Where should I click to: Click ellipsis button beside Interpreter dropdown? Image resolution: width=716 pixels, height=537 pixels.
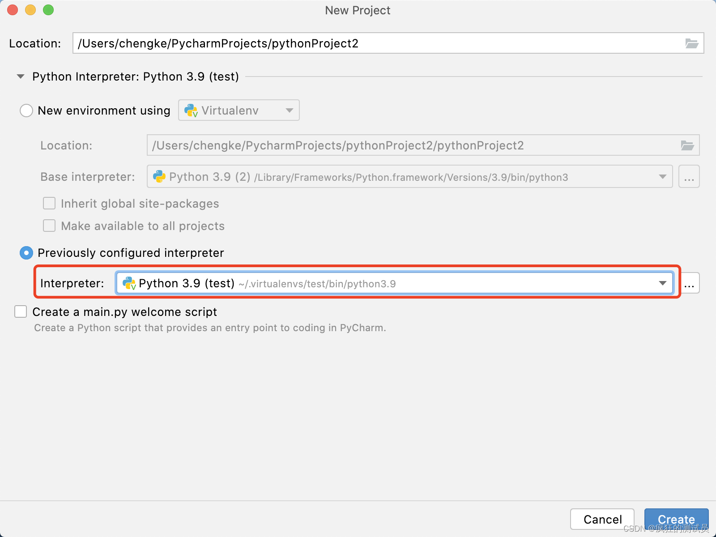point(689,283)
